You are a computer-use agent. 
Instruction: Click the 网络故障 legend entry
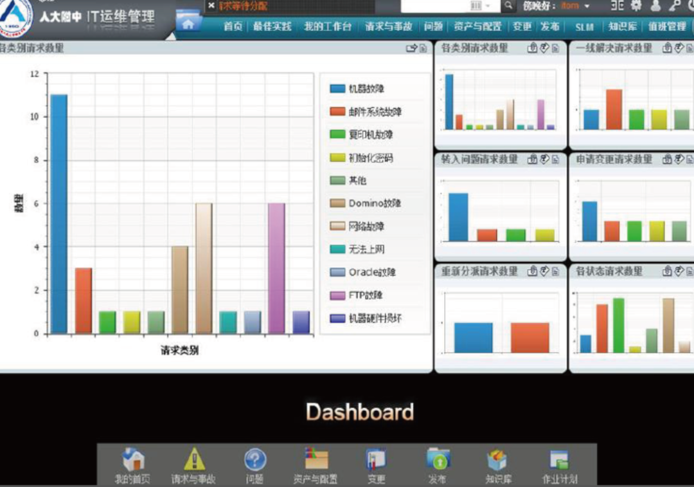[357, 226]
